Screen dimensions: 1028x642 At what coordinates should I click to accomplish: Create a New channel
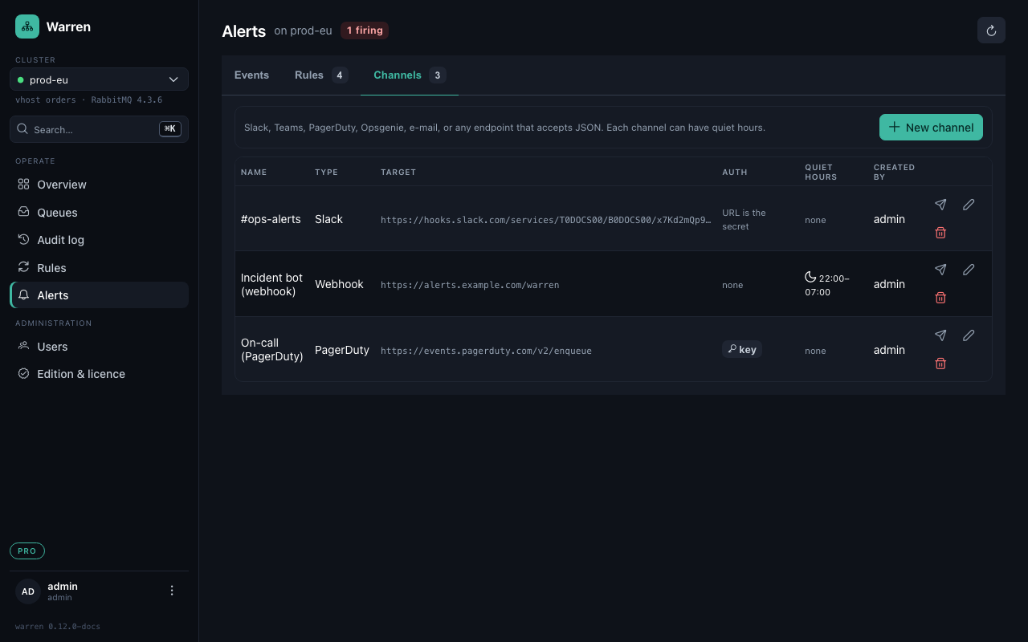tap(931, 128)
